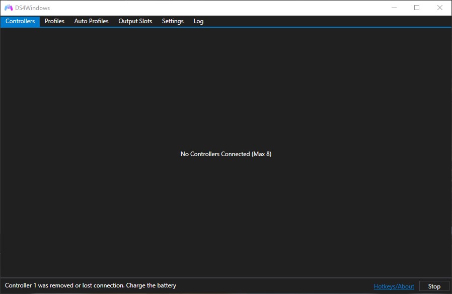This screenshot has width=452, height=294.
Task: Click the title bar of DS4Windows
Action: click(x=201, y=8)
